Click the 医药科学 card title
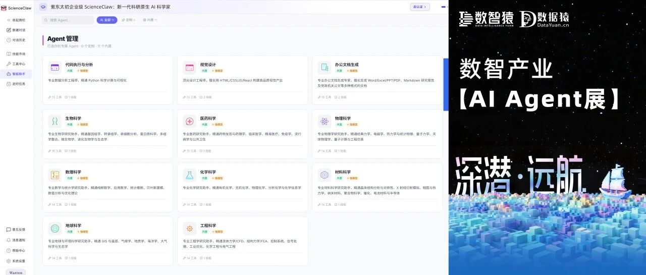Screen dimensions: 646x275 tap(208, 118)
